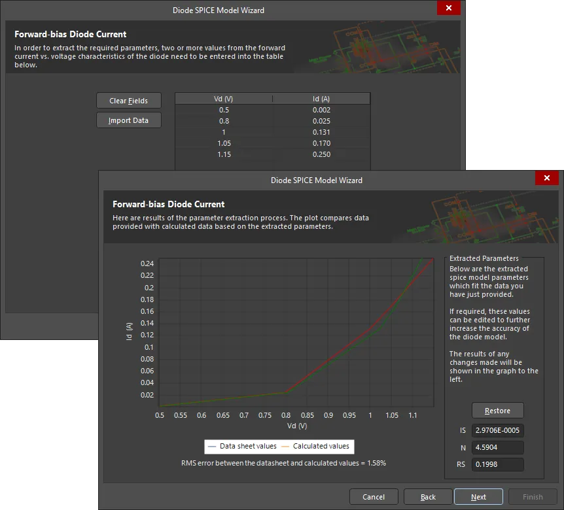The image size is (564, 510).
Task: Click the RMS error 1.58% text
Action: click(x=283, y=464)
